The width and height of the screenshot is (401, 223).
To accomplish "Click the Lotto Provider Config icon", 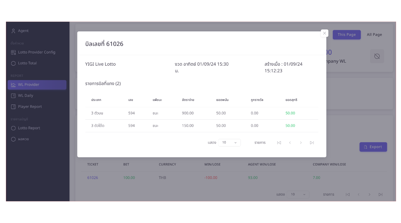I will (x=14, y=52).
